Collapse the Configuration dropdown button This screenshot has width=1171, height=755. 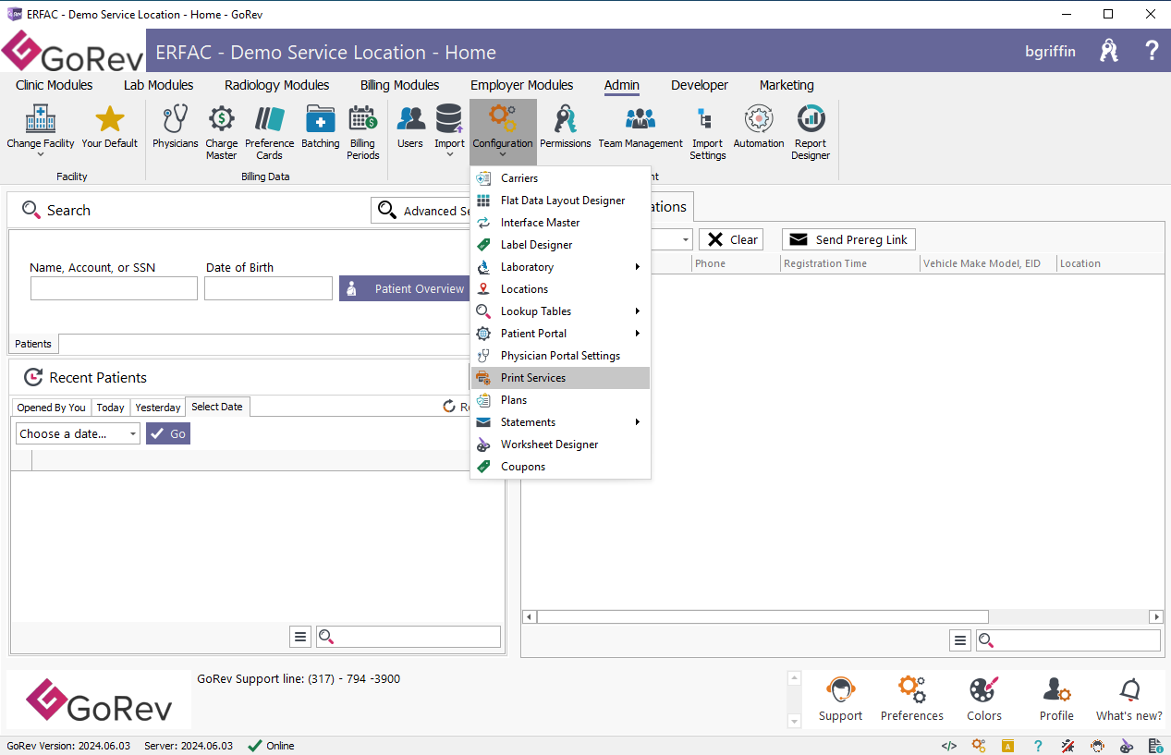(503, 131)
